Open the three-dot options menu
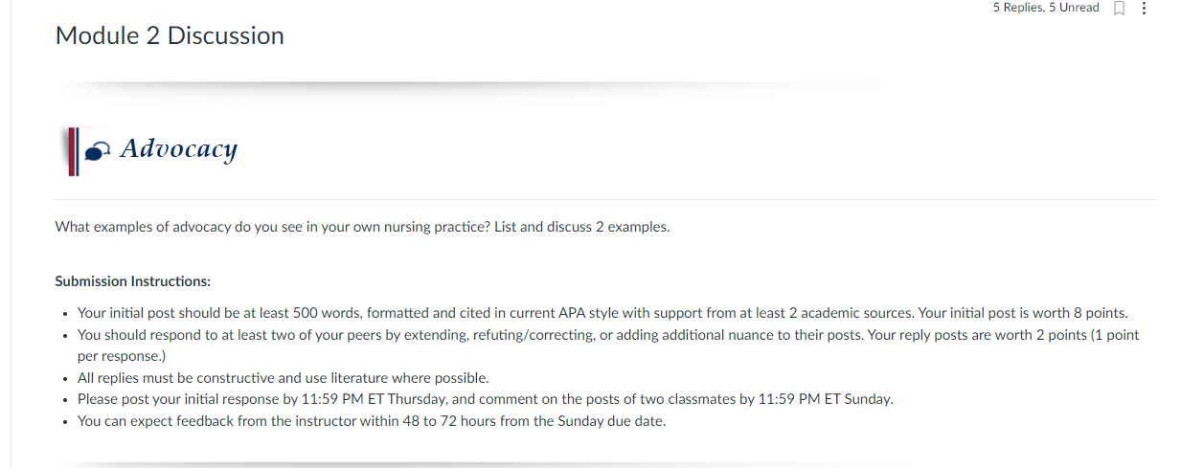This screenshot has height=468, width=1181. point(1145,8)
